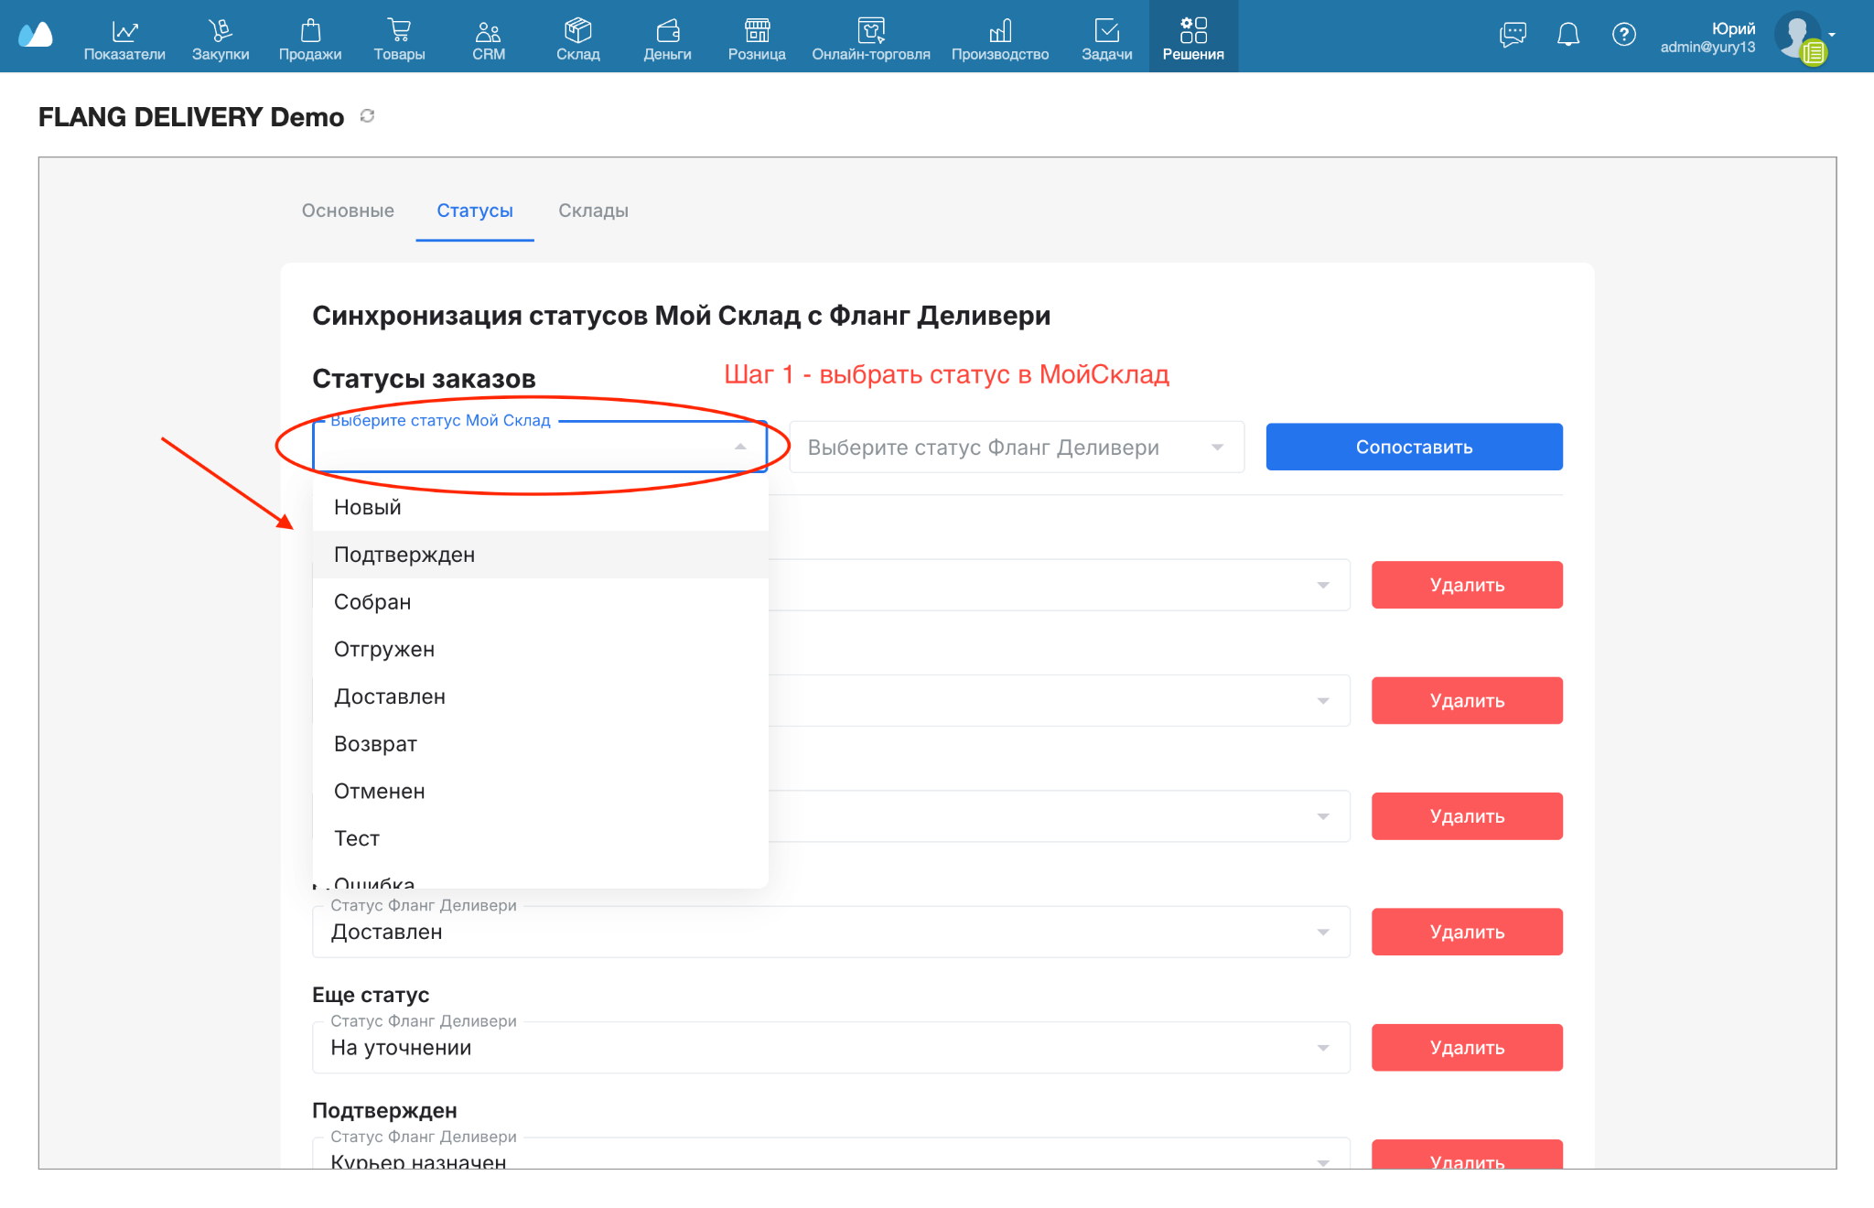Expand the status dropdown beside the third Удалить
The image size is (1874, 1208).
tap(1323, 816)
